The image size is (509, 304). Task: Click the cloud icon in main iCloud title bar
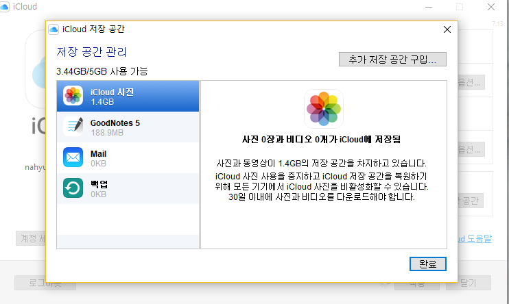(7, 8)
